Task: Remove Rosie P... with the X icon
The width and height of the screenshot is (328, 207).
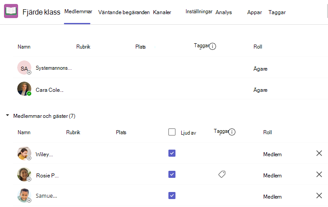Action: (x=319, y=174)
